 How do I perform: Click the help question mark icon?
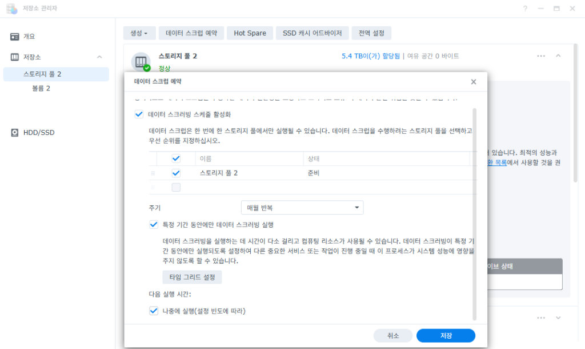coord(525,8)
